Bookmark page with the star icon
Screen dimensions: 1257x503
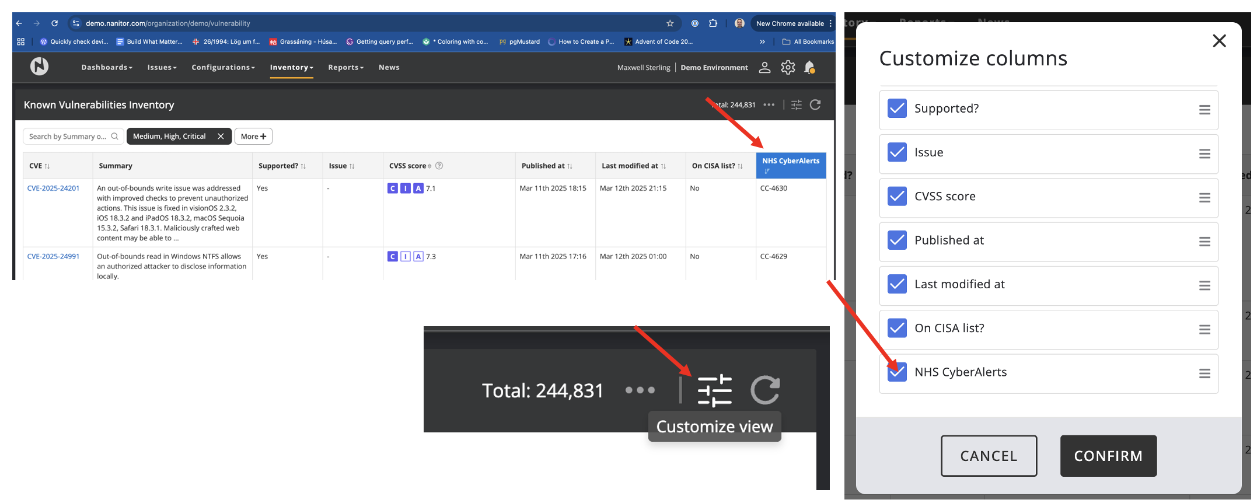[670, 23]
